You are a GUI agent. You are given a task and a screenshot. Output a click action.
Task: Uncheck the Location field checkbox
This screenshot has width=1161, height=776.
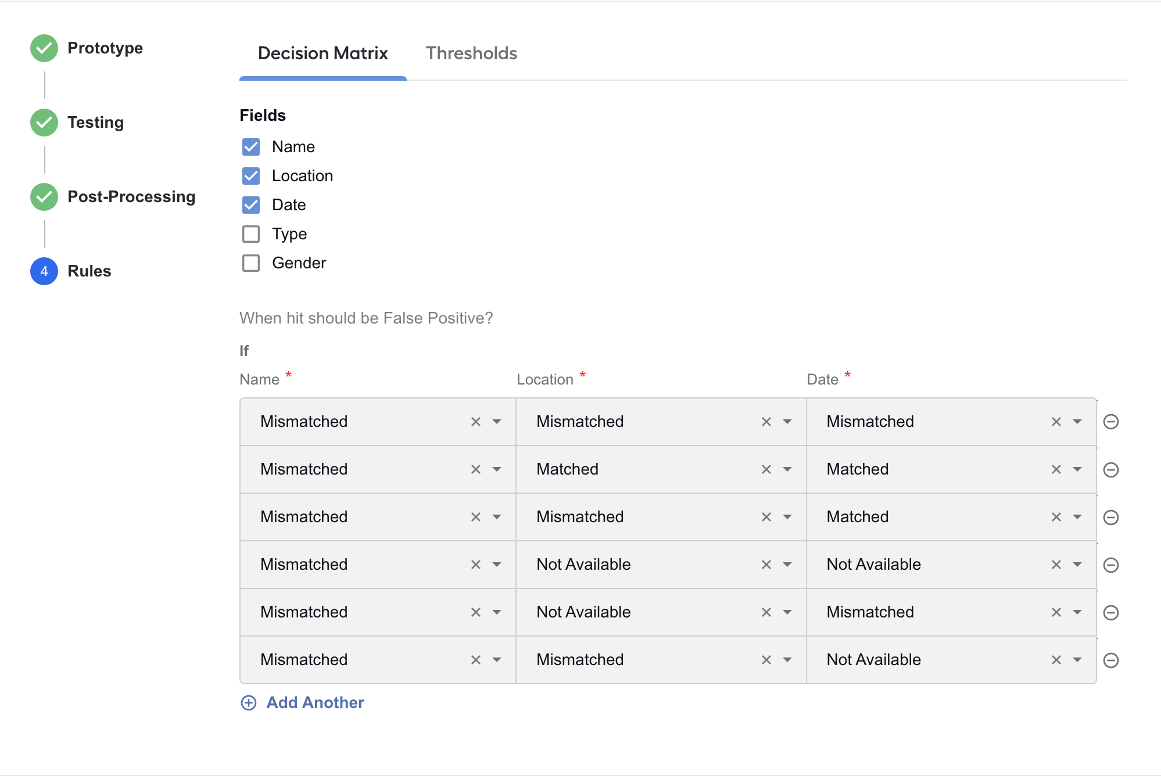251,176
